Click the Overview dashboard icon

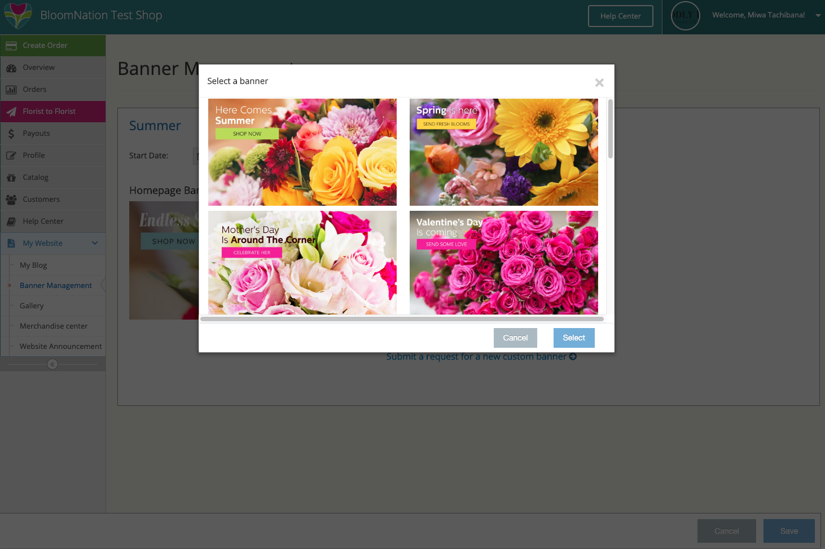(x=11, y=68)
